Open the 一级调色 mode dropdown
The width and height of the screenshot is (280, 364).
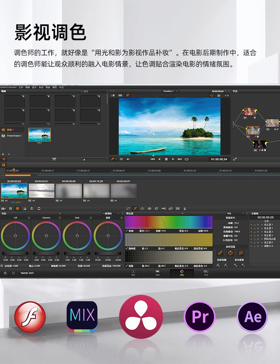tap(111, 213)
